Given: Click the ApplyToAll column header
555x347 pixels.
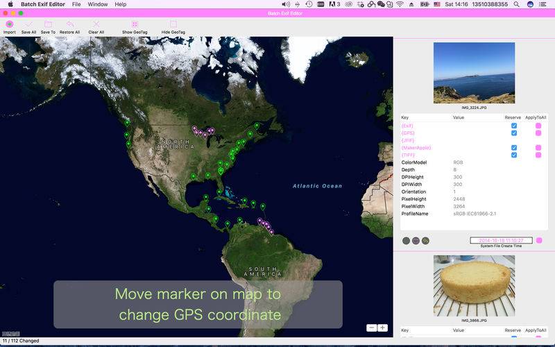Looking at the screenshot, I should [536, 117].
